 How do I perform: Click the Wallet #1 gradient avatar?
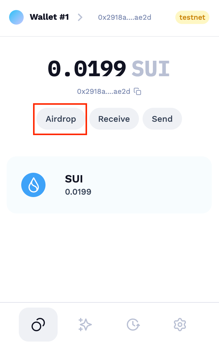click(x=16, y=17)
